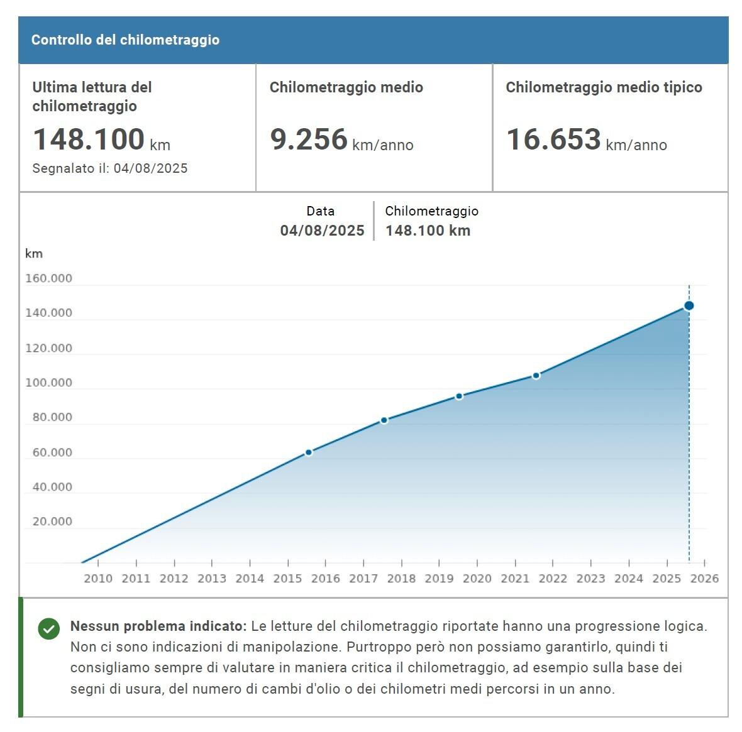The image size is (742, 732).
Task: Click the chart data point near mid-2015
Action: [x=309, y=452]
